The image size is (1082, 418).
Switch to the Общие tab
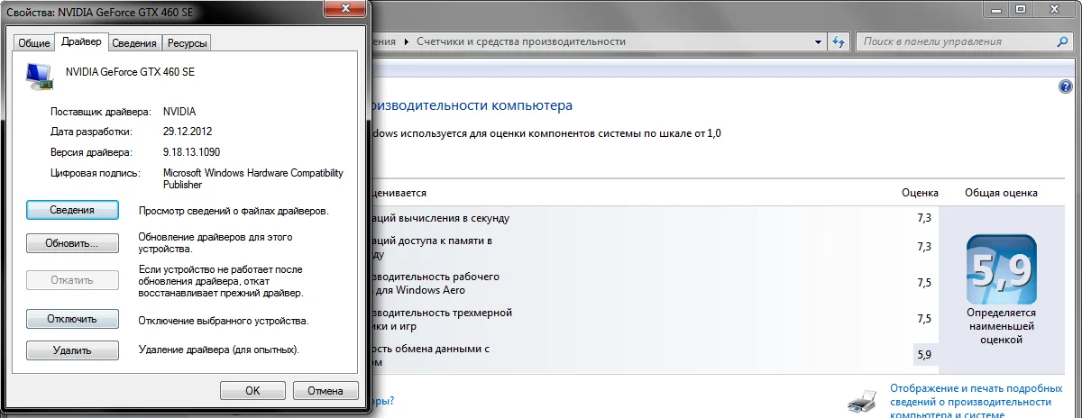click(x=34, y=43)
